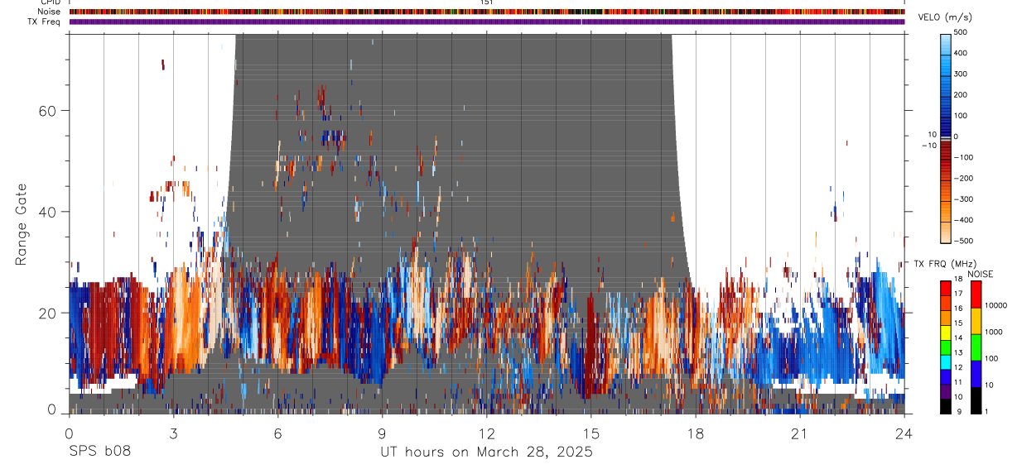
Task: Click the TX Freq purple strip above plot
Action: [487, 22]
